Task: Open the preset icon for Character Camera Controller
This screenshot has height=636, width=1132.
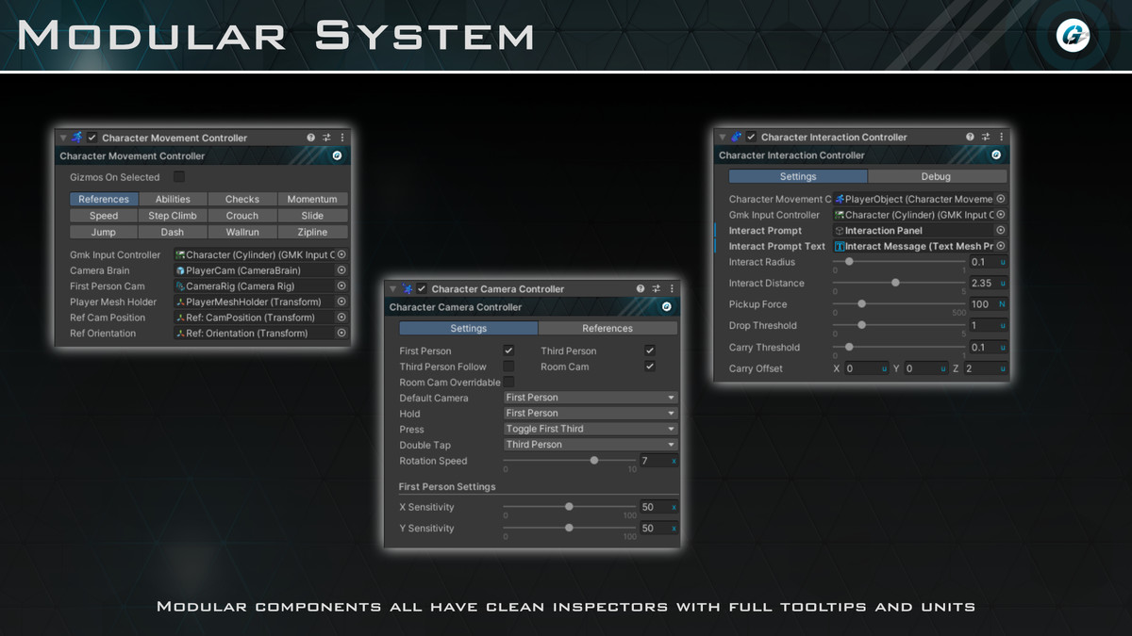Action: 657,288
